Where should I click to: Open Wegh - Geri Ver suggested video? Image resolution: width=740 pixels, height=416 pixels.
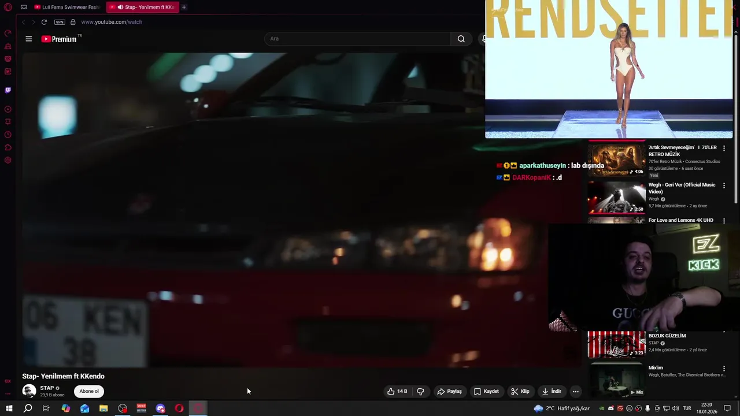[x=616, y=197]
